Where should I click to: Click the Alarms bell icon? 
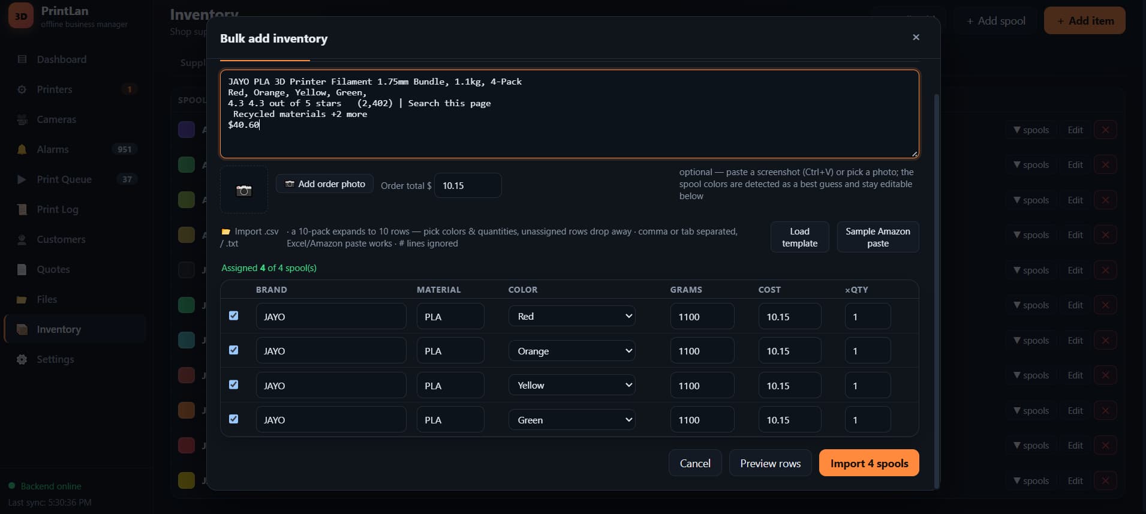[x=22, y=149]
